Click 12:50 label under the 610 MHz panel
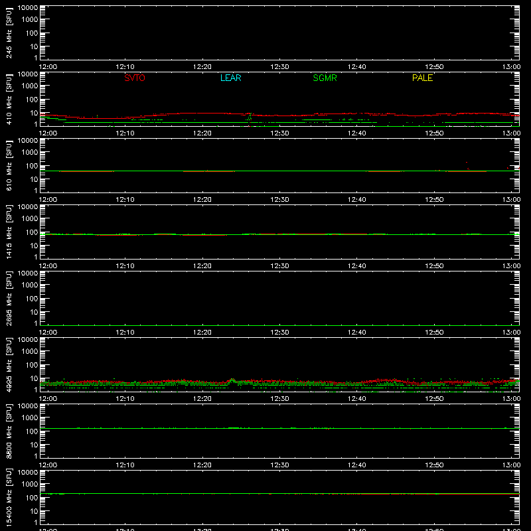Image resolution: width=531 pixels, height=531 pixels. coord(434,200)
